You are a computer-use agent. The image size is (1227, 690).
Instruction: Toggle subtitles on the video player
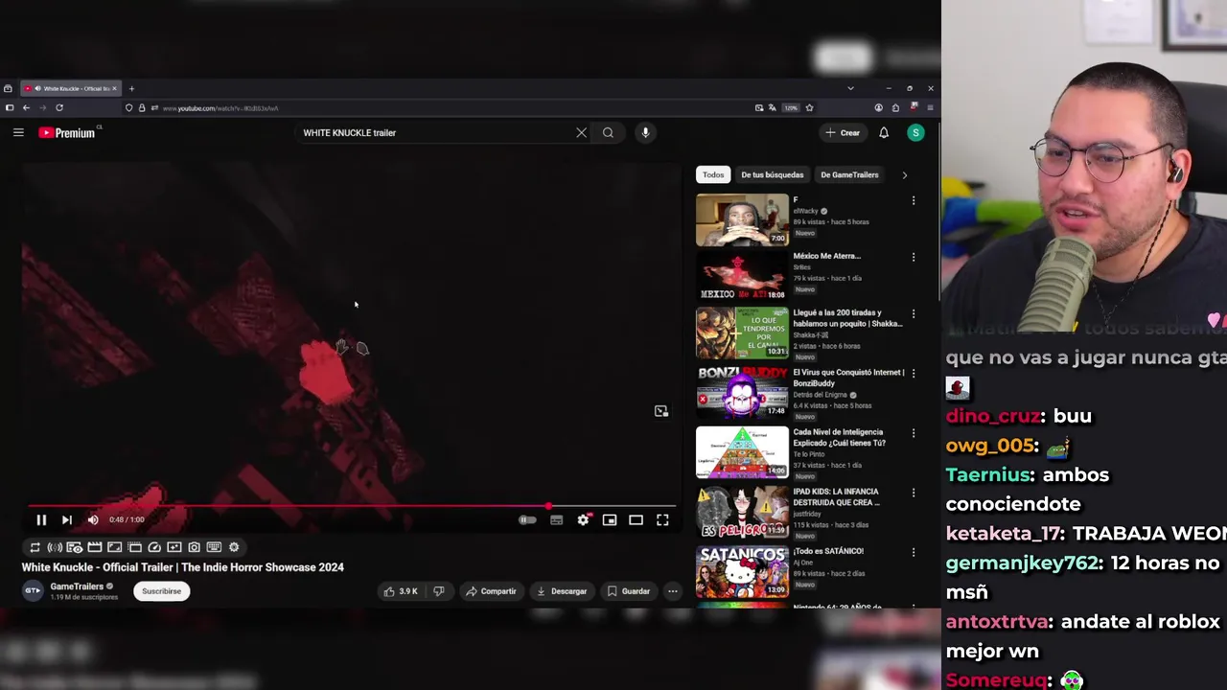[x=556, y=519]
